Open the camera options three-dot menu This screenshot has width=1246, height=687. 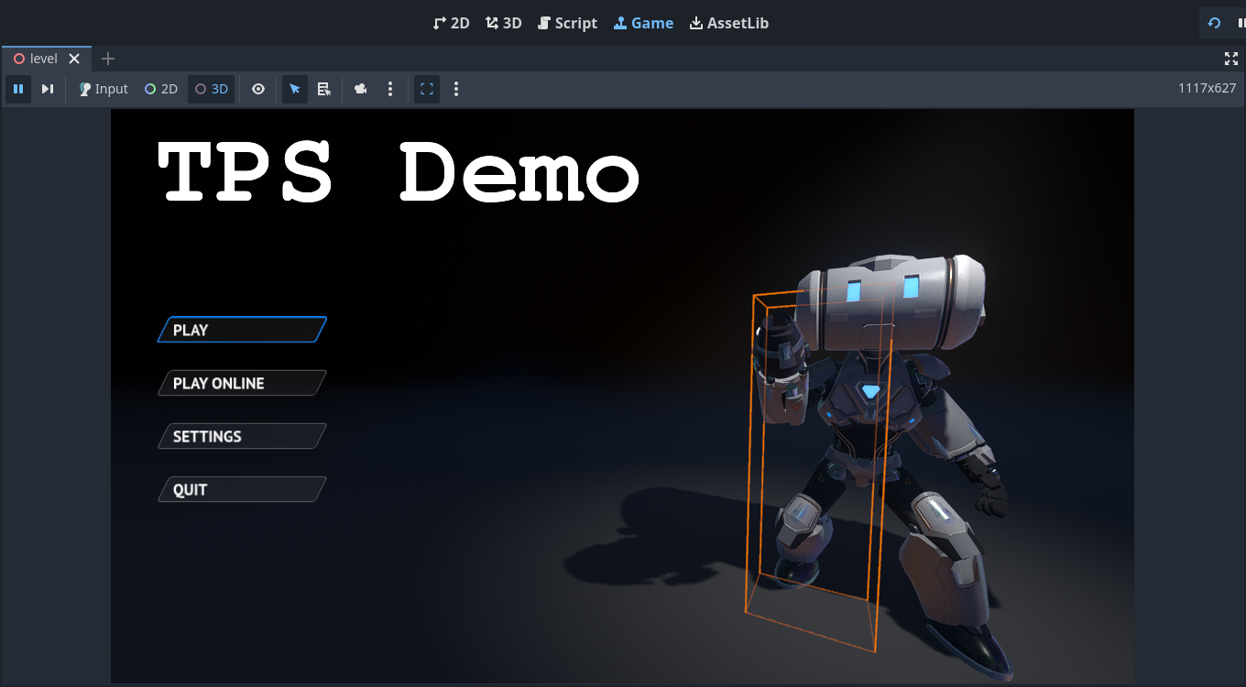pos(390,89)
